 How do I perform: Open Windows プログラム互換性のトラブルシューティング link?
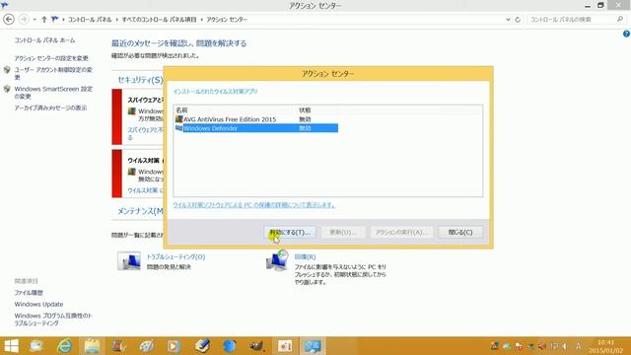click(x=53, y=319)
